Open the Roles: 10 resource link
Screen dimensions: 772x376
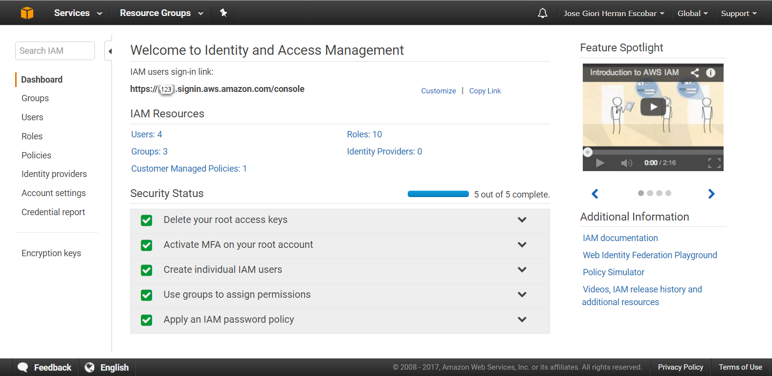[365, 134]
